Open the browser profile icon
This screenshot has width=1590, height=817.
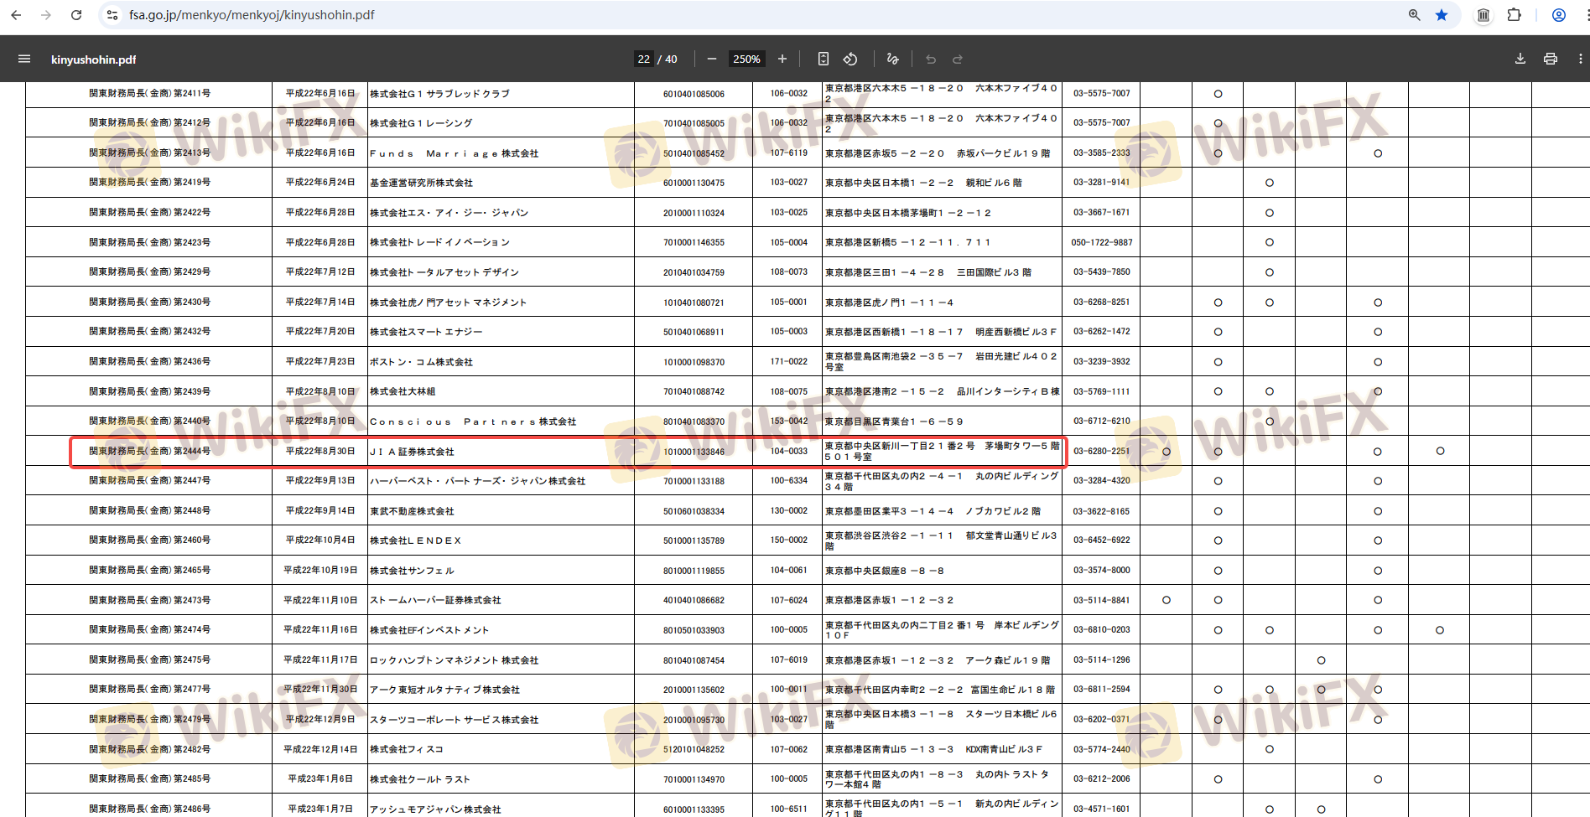pyautogui.click(x=1559, y=15)
